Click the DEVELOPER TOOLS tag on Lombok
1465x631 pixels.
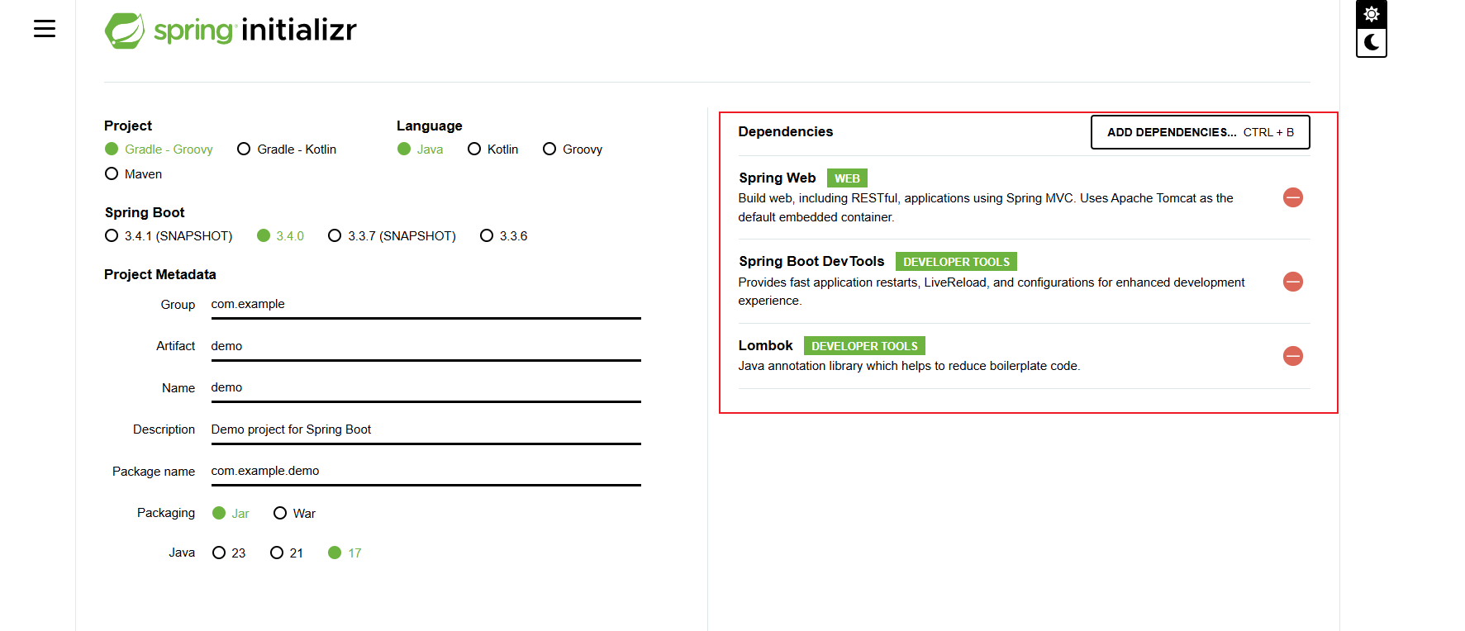[864, 346]
